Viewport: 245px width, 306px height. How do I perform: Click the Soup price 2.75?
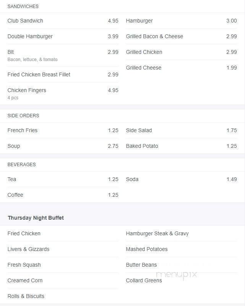(x=113, y=146)
